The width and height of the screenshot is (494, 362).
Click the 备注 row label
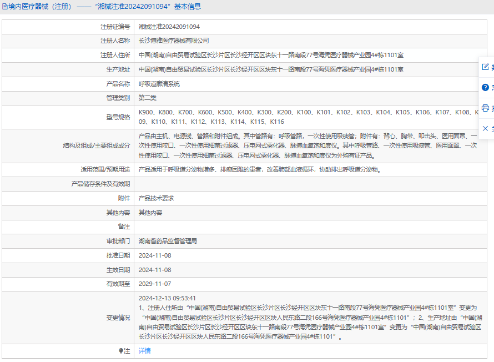pyautogui.click(x=124, y=227)
